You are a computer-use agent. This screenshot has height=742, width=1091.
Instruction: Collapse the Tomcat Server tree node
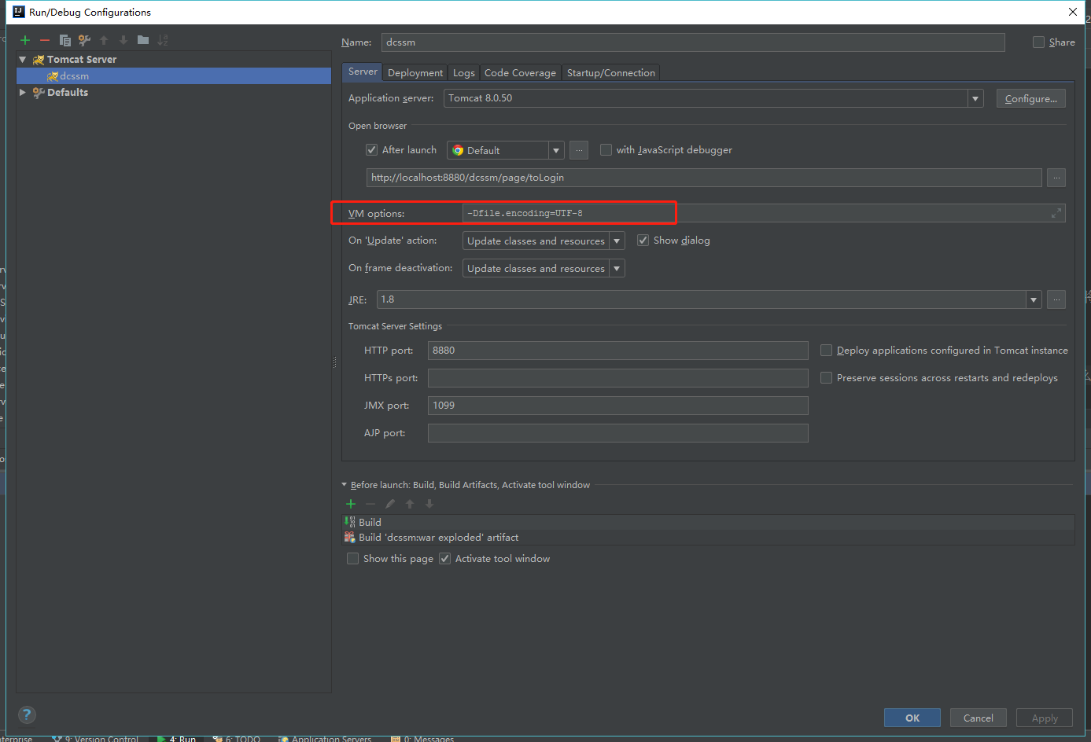23,60
